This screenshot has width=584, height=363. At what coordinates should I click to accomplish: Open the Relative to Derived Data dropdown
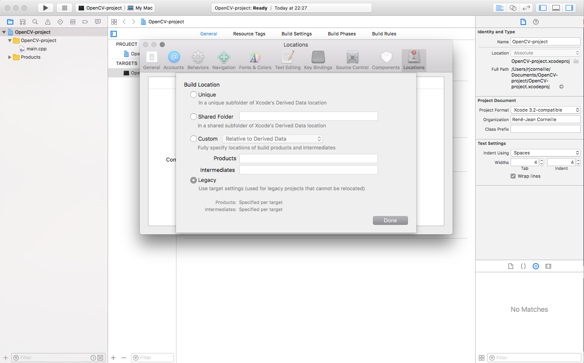[272, 139]
